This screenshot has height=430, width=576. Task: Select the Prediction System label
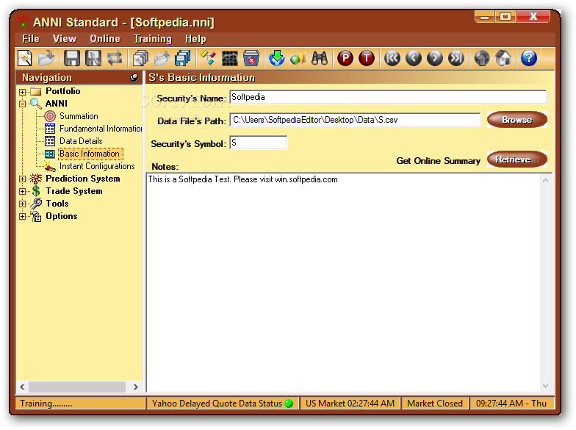(82, 179)
